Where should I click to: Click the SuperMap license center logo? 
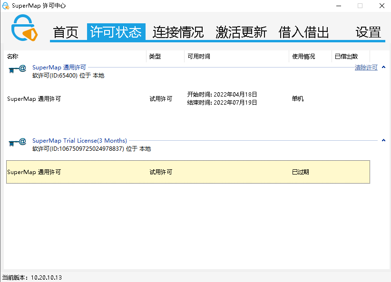[x=24, y=28]
